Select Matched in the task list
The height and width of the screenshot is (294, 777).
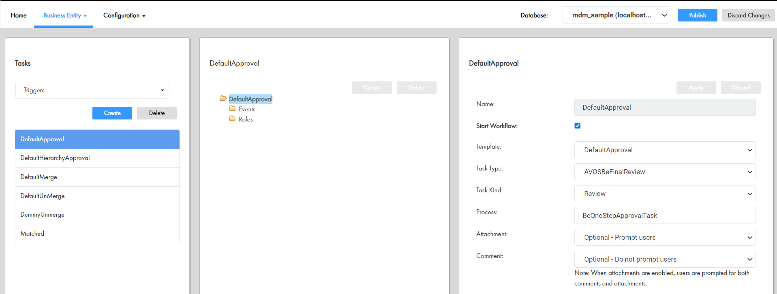tap(97, 234)
